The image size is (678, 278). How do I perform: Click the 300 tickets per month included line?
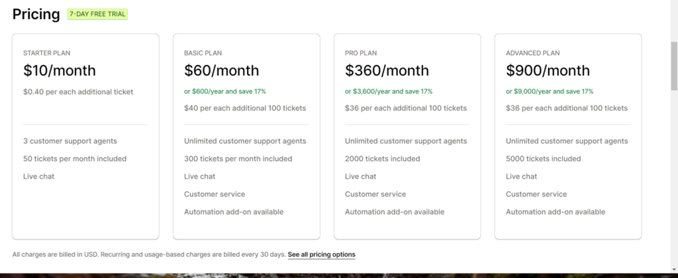tap(238, 159)
